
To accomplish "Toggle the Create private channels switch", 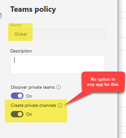I will tap(17, 114).
